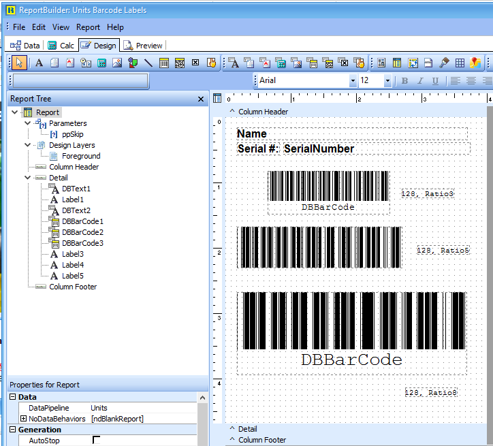This screenshot has height=446, width=493.
Task: Select the PageBreak component tool
Action: click(x=428, y=63)
